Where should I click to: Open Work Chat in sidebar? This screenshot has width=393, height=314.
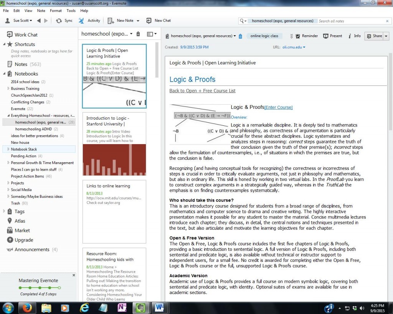(22, 35)
